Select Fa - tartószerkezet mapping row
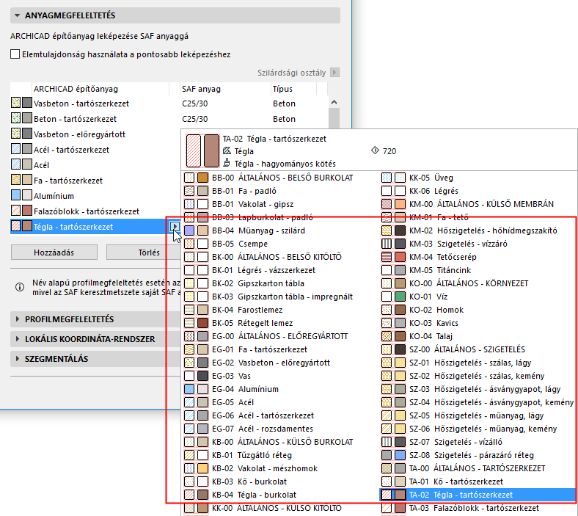 coord(96,181)
